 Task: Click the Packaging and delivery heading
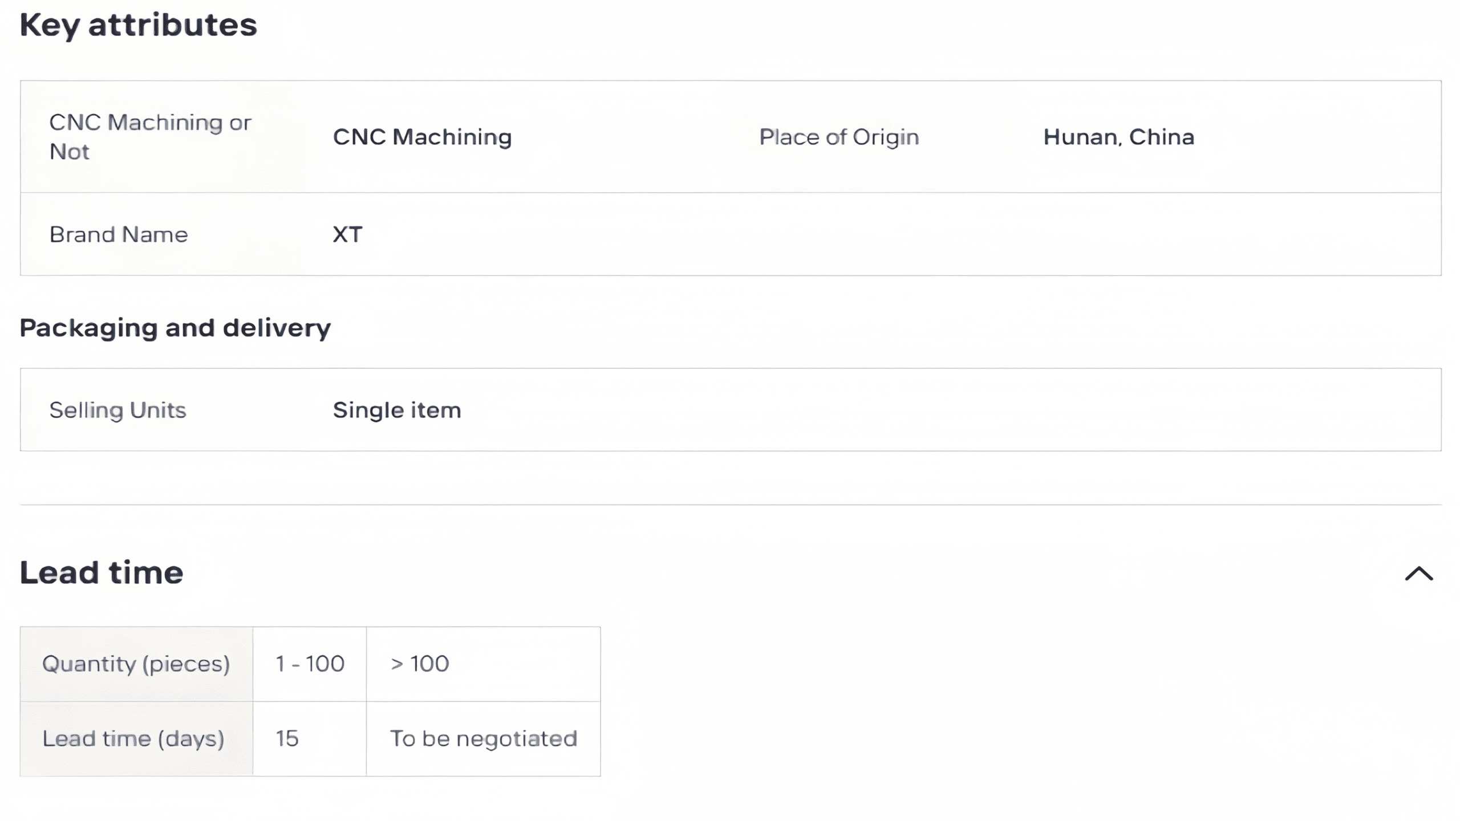click(175, 328)
